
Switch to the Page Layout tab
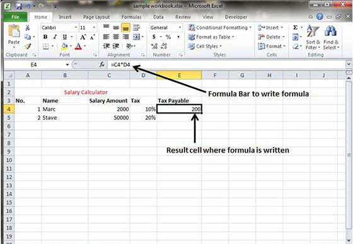pos(96,17)
